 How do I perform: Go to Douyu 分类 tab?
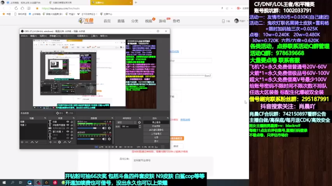click(x=134, y=21)
